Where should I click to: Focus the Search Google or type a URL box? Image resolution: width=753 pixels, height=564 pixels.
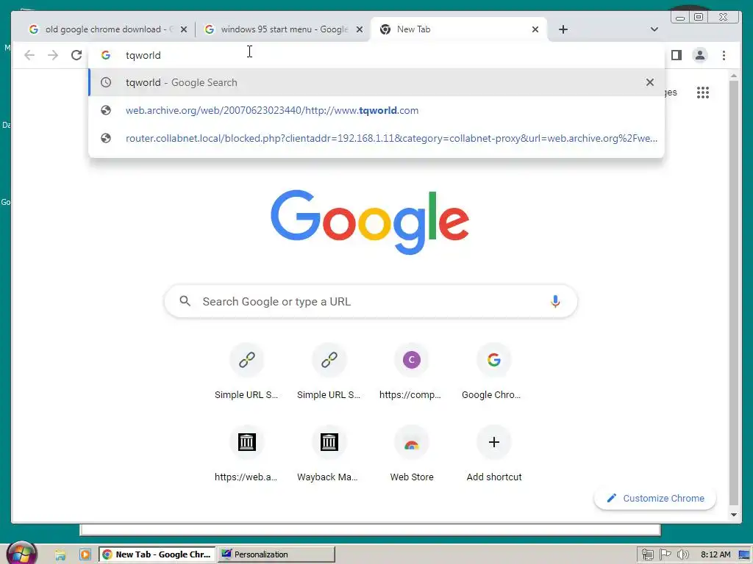[x=371, y=301]
